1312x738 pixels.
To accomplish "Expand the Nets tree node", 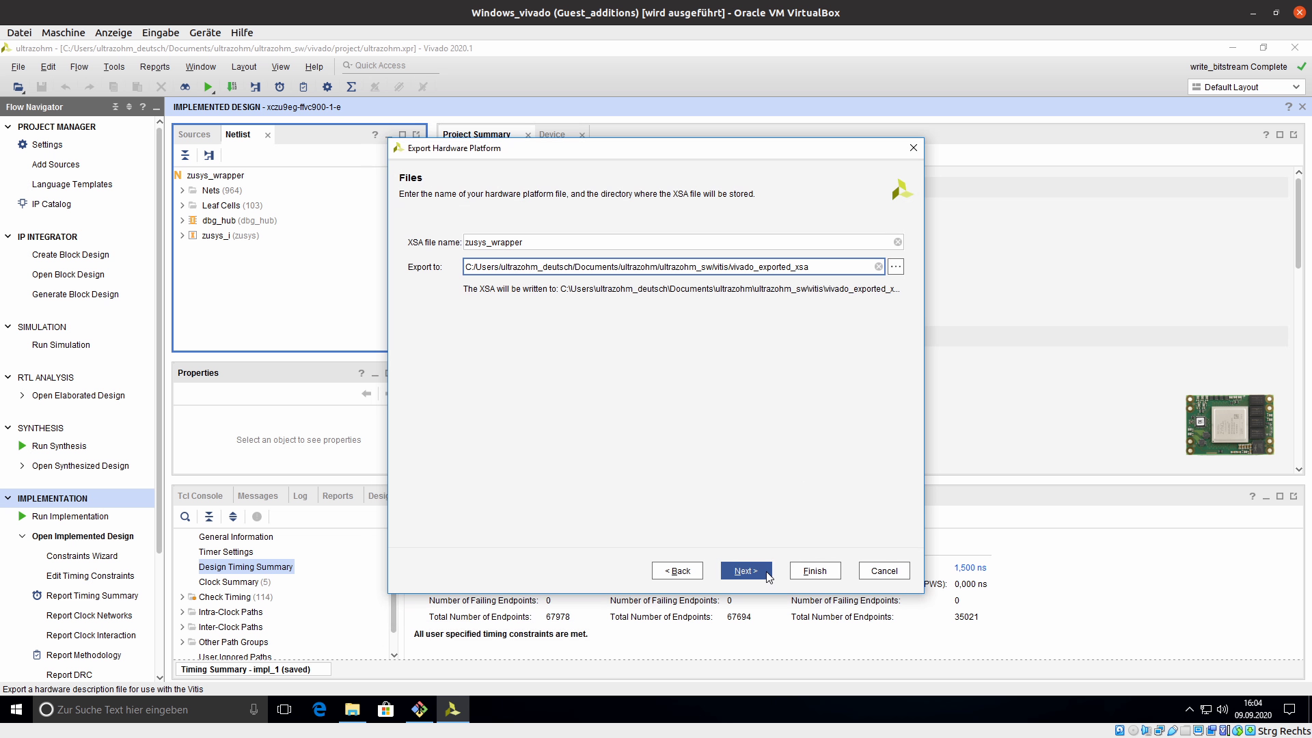I will pyautogui.click(x=182, y=191).
